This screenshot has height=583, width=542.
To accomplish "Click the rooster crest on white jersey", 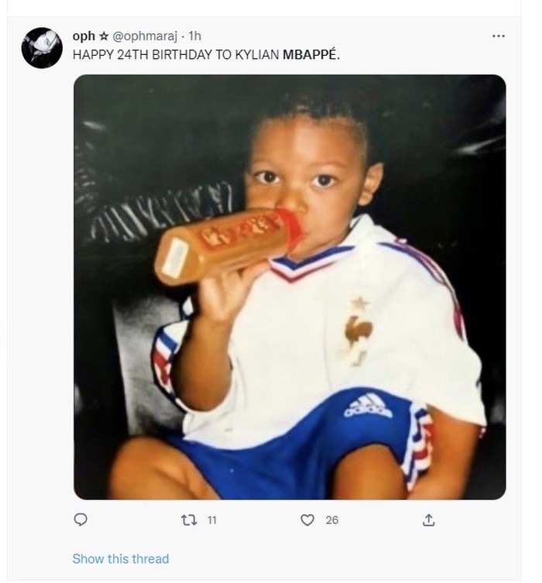I will pyautogui.click(x=358, y=333).
